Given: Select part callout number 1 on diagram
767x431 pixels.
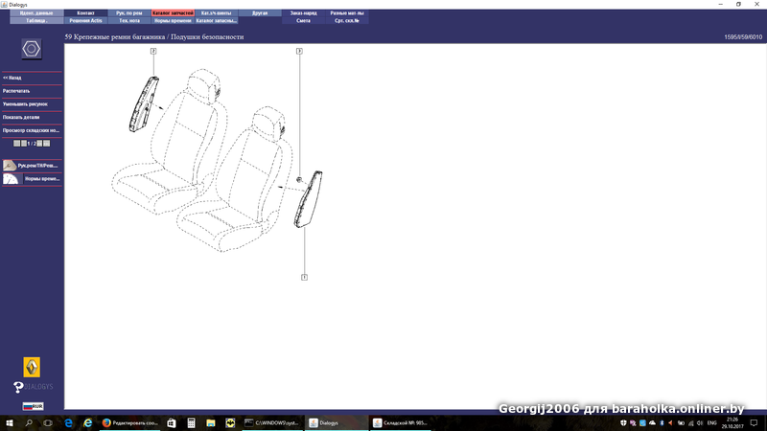Looking at the screenshot, I should 304,277.
